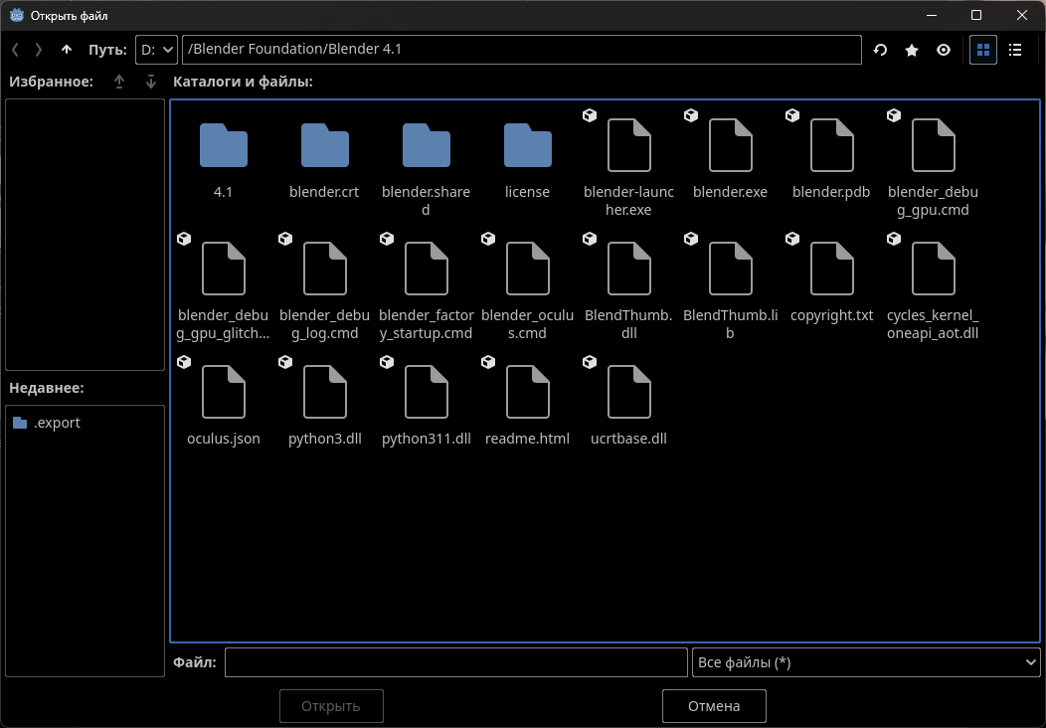Viewport: 1046px width, 728px height.
Task: Select blender_debug_gpu.cmd file
Action: tap(934, 162)
